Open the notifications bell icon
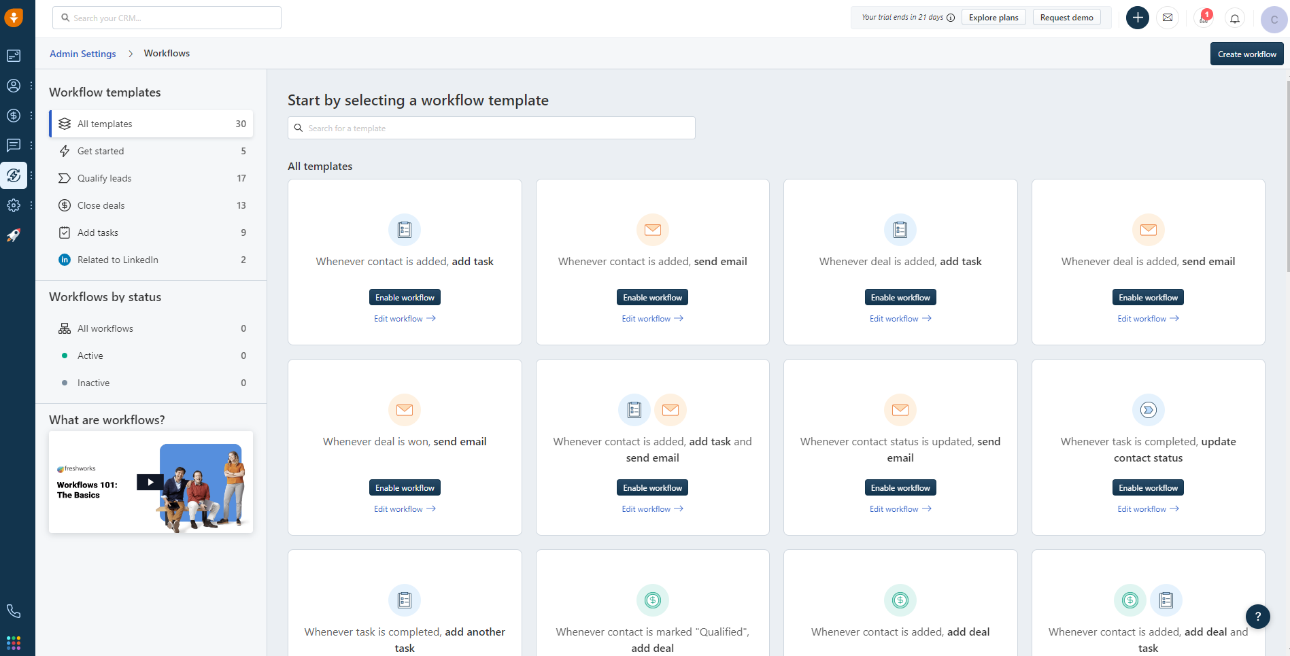 [x=1235, y=18]
